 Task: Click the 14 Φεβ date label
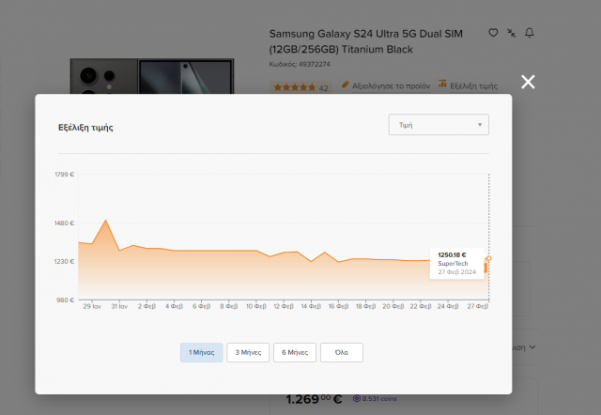coord(311,306)
